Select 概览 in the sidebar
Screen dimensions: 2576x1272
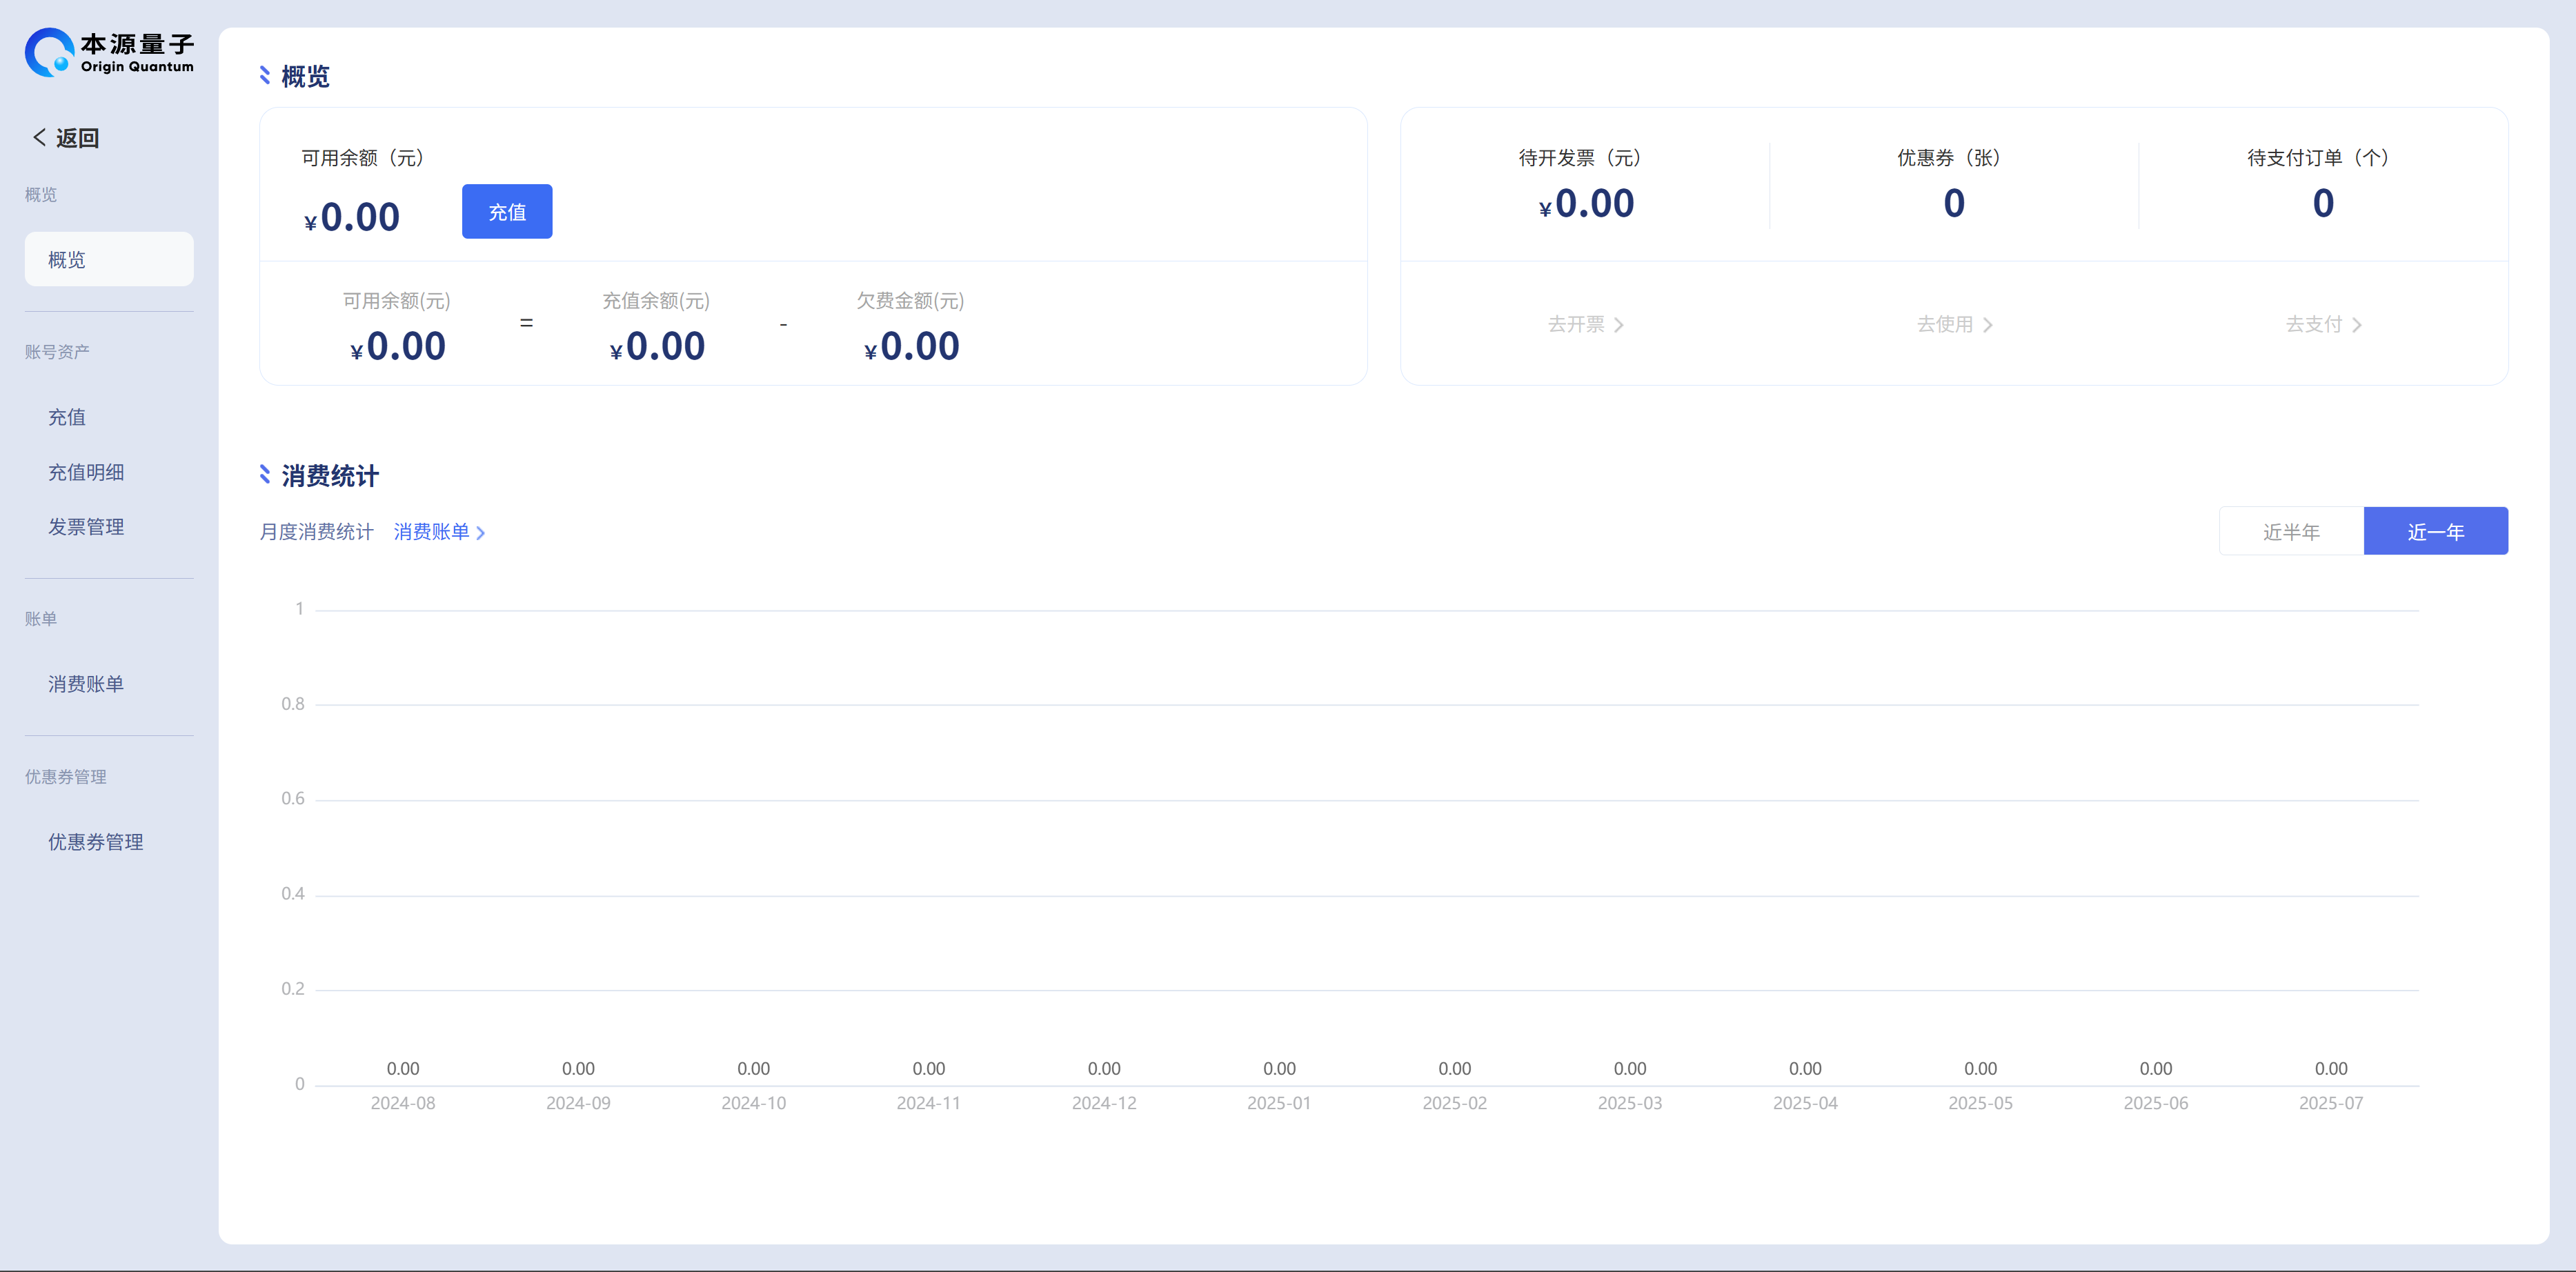pos(108,260)
